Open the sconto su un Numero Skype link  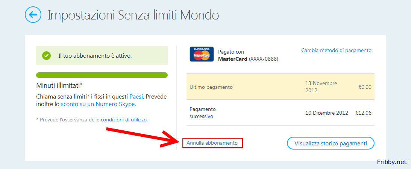tap(98, 104)
